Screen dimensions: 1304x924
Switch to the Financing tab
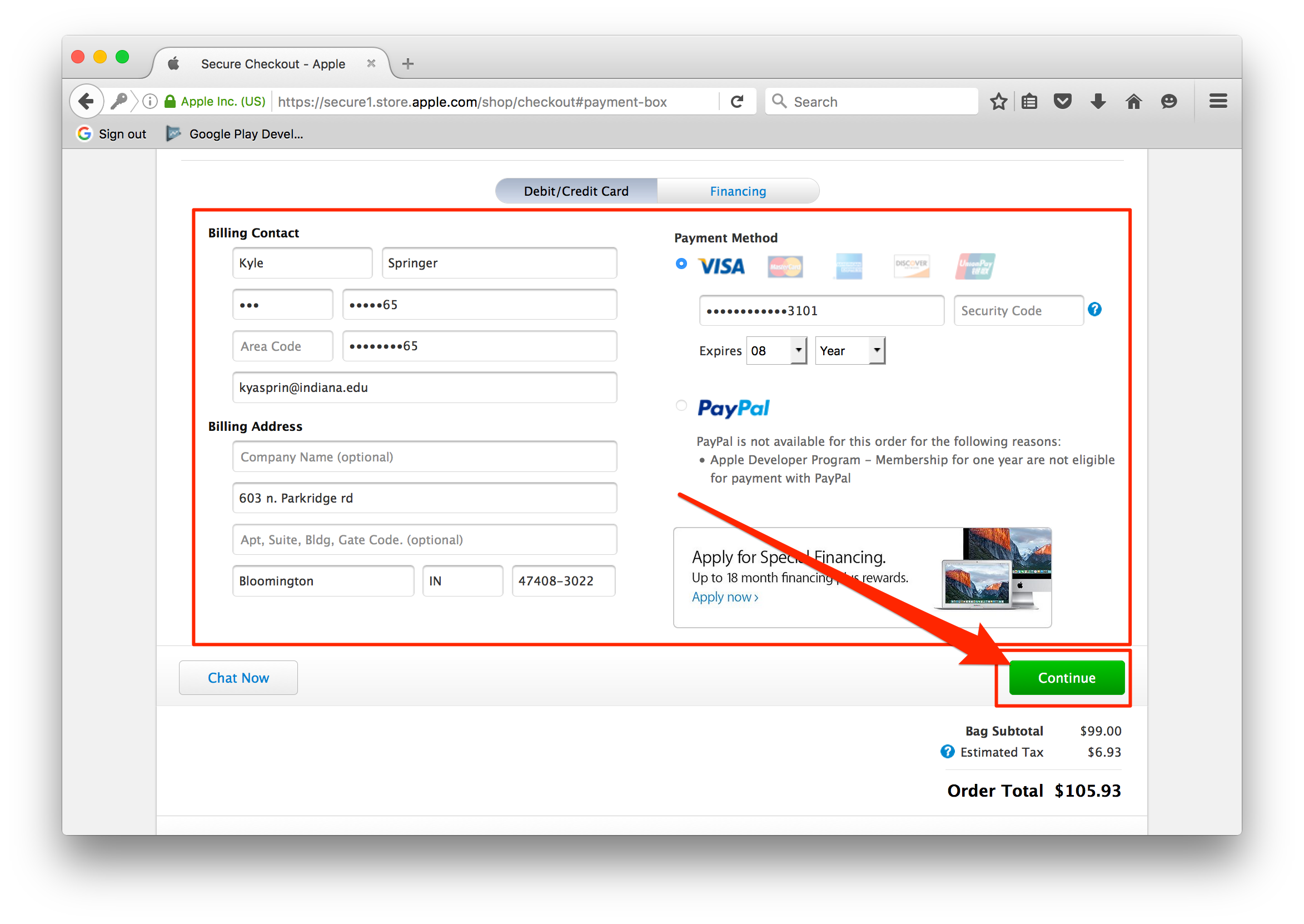coord(738,191)
